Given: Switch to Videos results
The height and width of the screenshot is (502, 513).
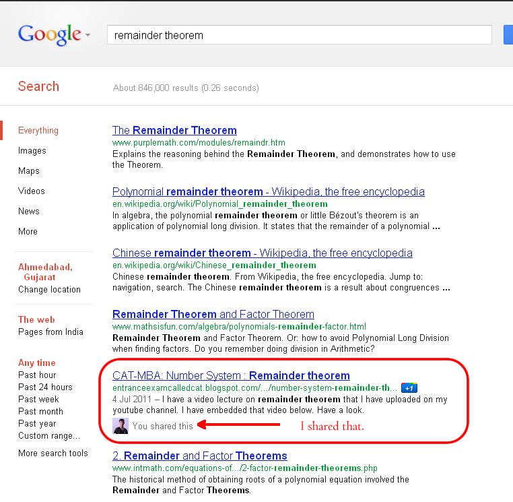Looking at the screenshot, I should tap(32, 191).
